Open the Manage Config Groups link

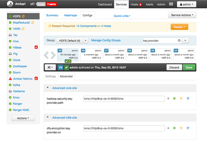pos(106,40)
